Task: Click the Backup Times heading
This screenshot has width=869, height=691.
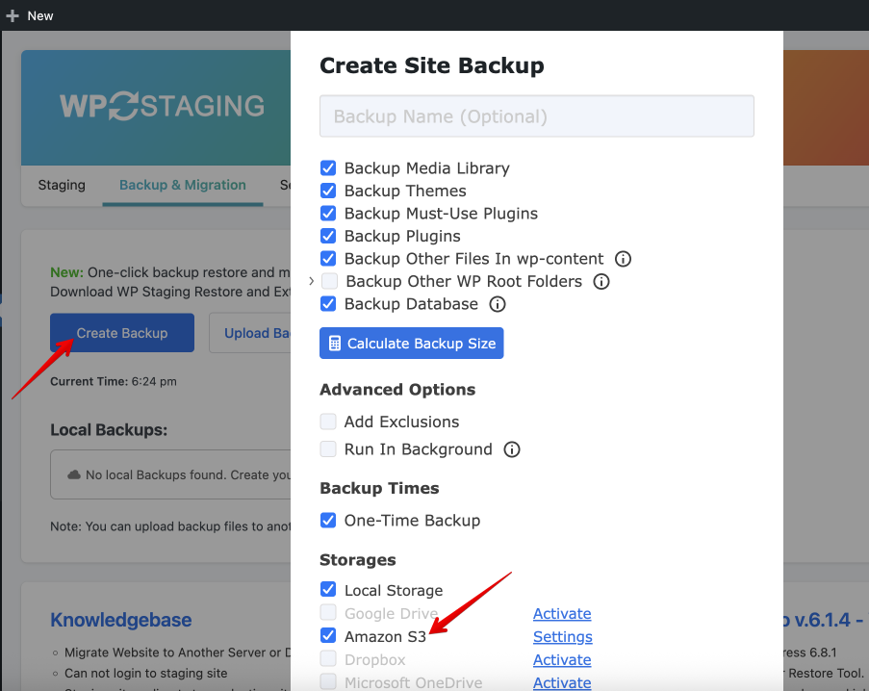Action: pyautogui.click(x=379, y=488)
